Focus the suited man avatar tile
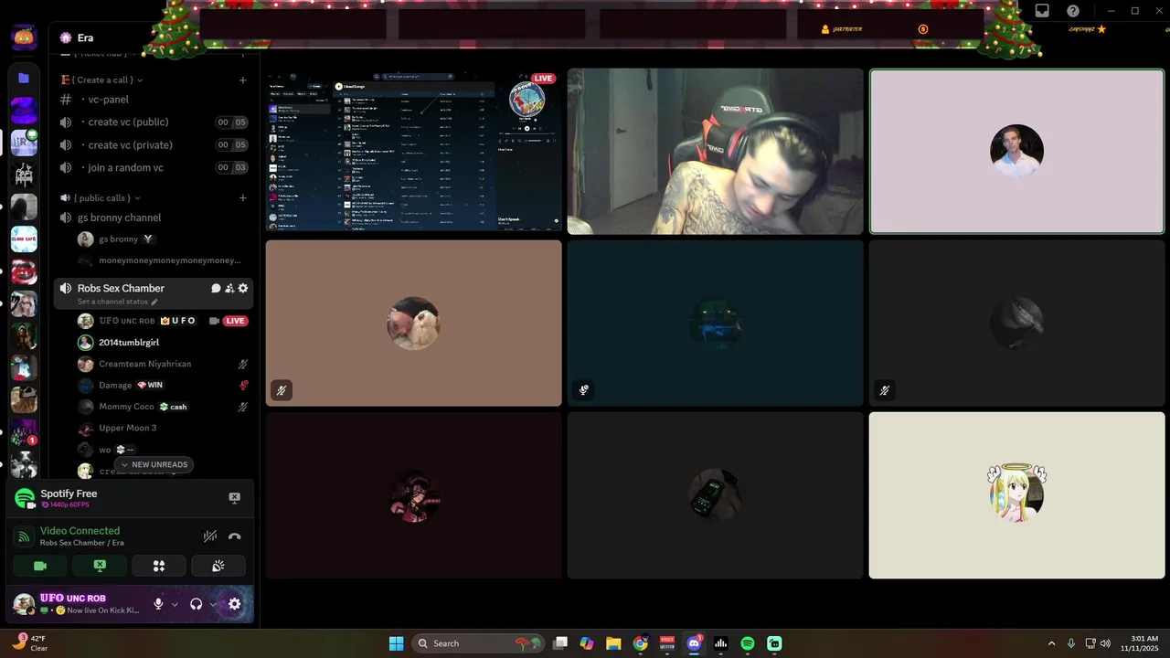The image size is (1170, 658). coord(1016,151)
